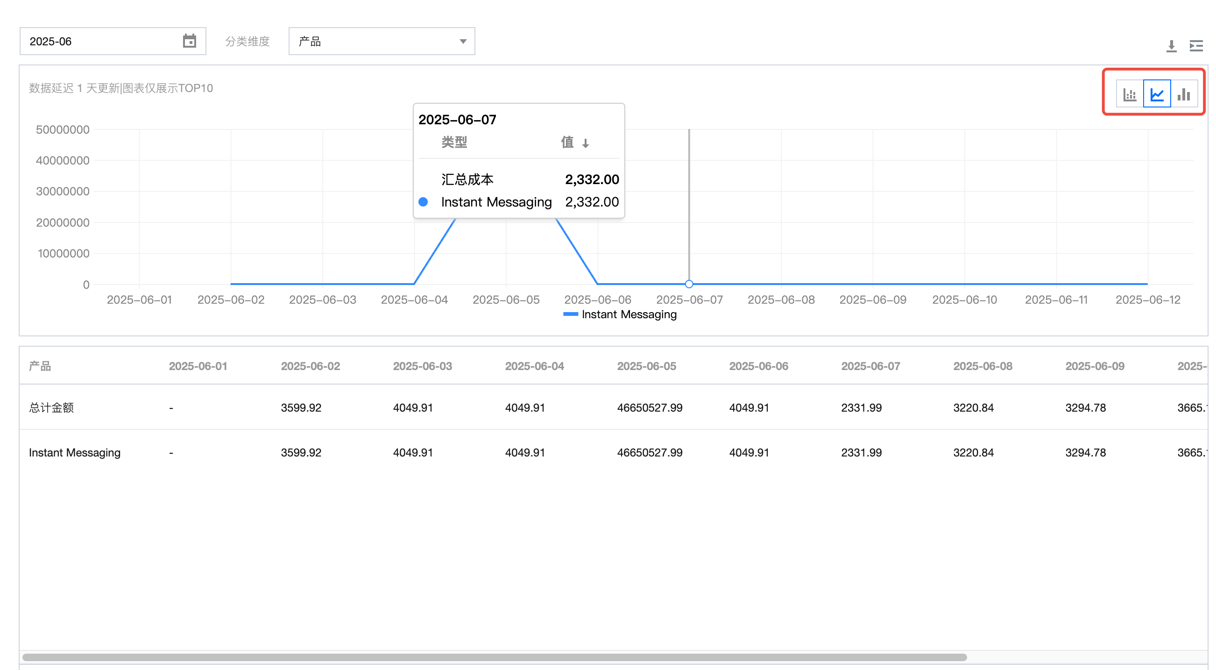Viewport: 1216px width, 670px height.
Task: Click the 2025-06-02 table column header
Action: (310, 366)
